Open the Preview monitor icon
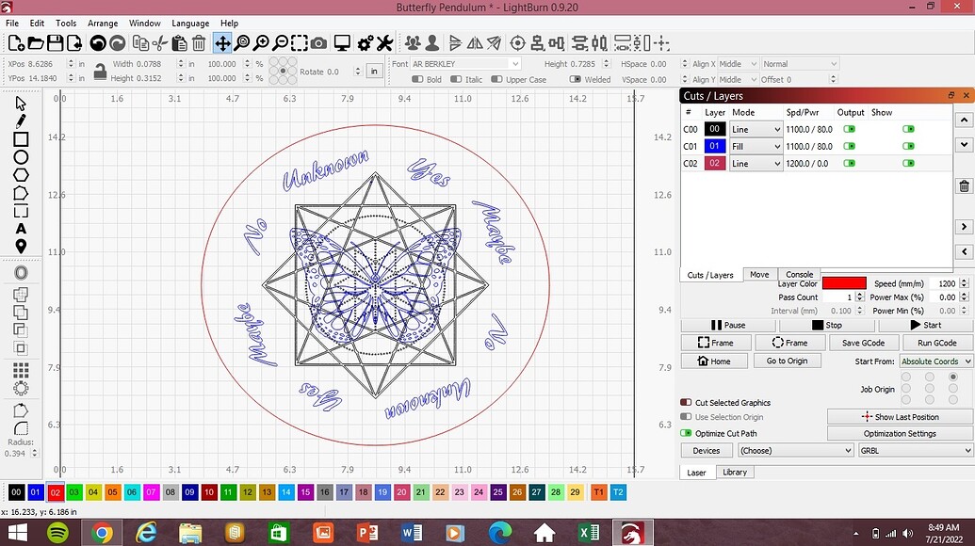 342,43
